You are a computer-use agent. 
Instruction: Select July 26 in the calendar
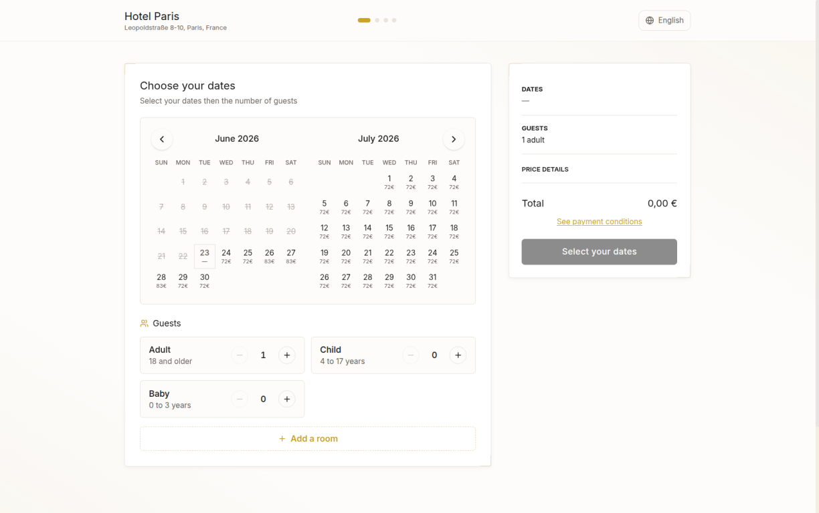tap(325, 281)
